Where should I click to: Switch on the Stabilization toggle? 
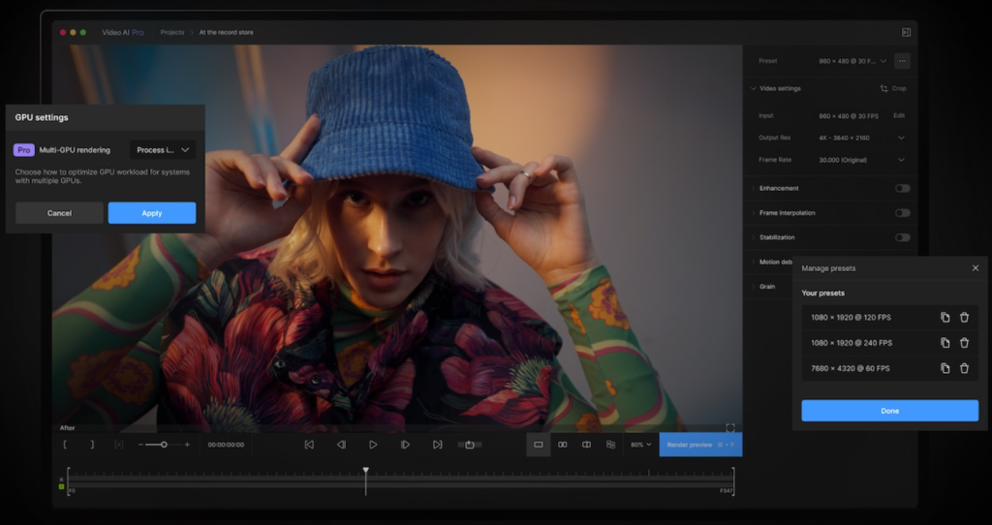click(x=902, y=237)
